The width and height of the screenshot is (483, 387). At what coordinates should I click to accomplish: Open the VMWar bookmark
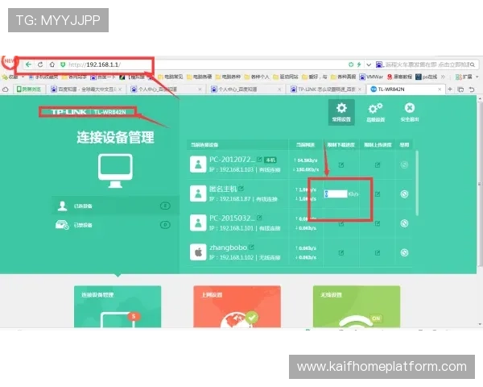tap(371, 77)
